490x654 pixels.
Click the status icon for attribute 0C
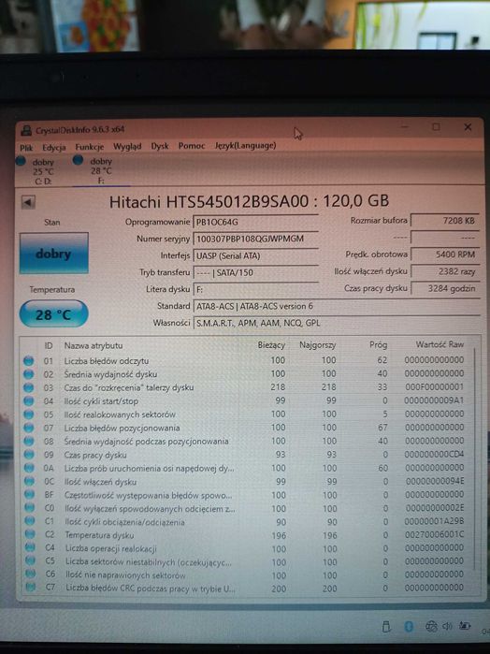point(29,482)
